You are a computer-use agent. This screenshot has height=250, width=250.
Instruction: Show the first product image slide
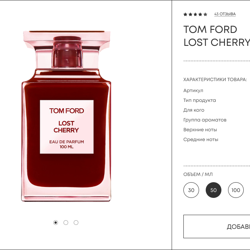tap(56, 223)
